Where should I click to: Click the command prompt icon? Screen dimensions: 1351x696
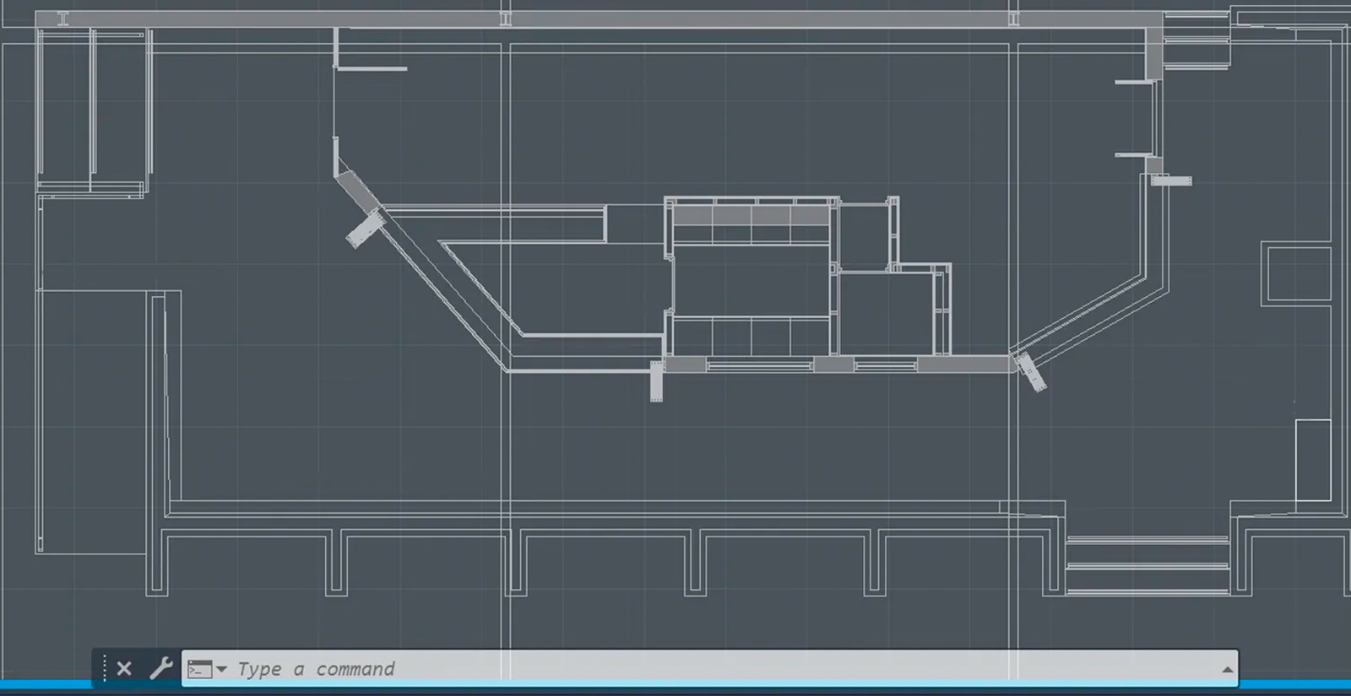click(x=199, y=669)
